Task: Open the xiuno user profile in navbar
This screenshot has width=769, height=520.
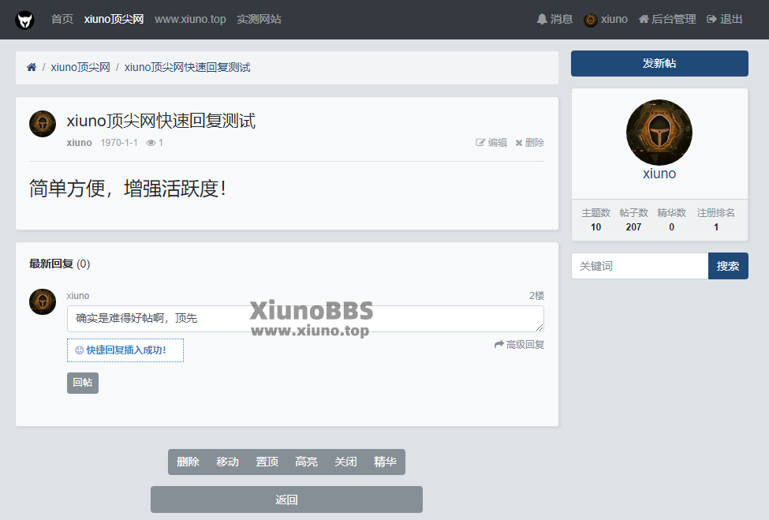Action: pos(606,20)
